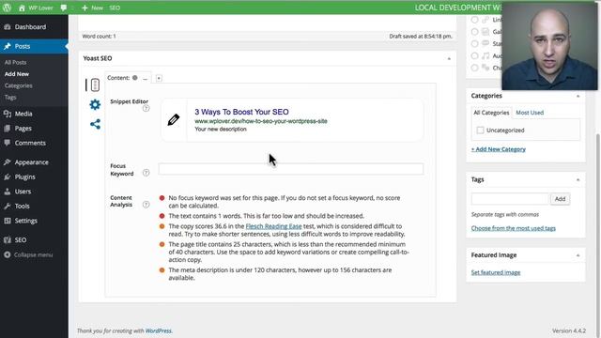This screenshot has width=601, height=338.
Task: Open the SEO admin bar menu
Action: point(115,8)
